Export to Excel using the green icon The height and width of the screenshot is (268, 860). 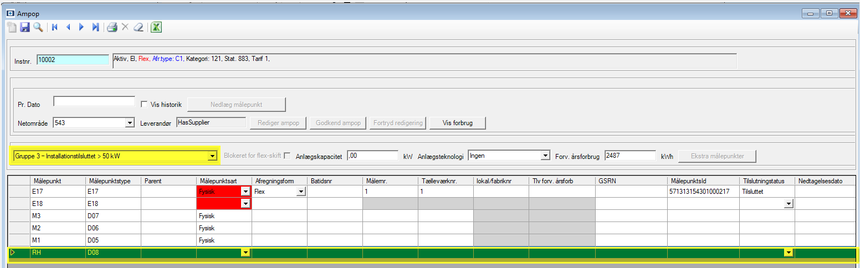pos(156,27)
